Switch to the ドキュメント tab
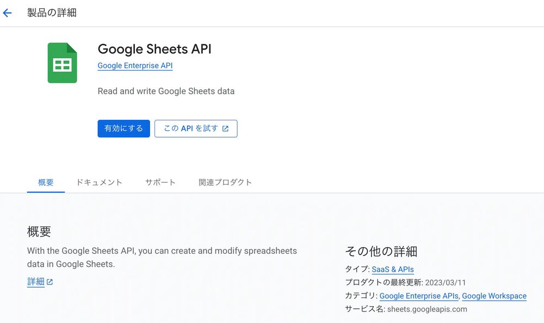Screen dimensions: 544x323 coord(99,182)
